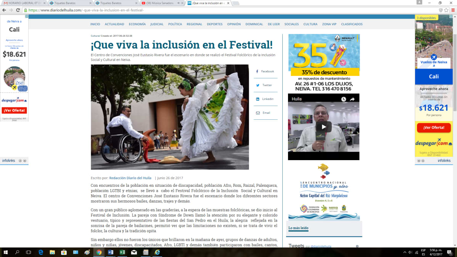Image resolution: width=457 pixels, height=257 pixels.
Task: Open Task View on the taskbar
Action: pyautogui.click(x=29, y=252)
